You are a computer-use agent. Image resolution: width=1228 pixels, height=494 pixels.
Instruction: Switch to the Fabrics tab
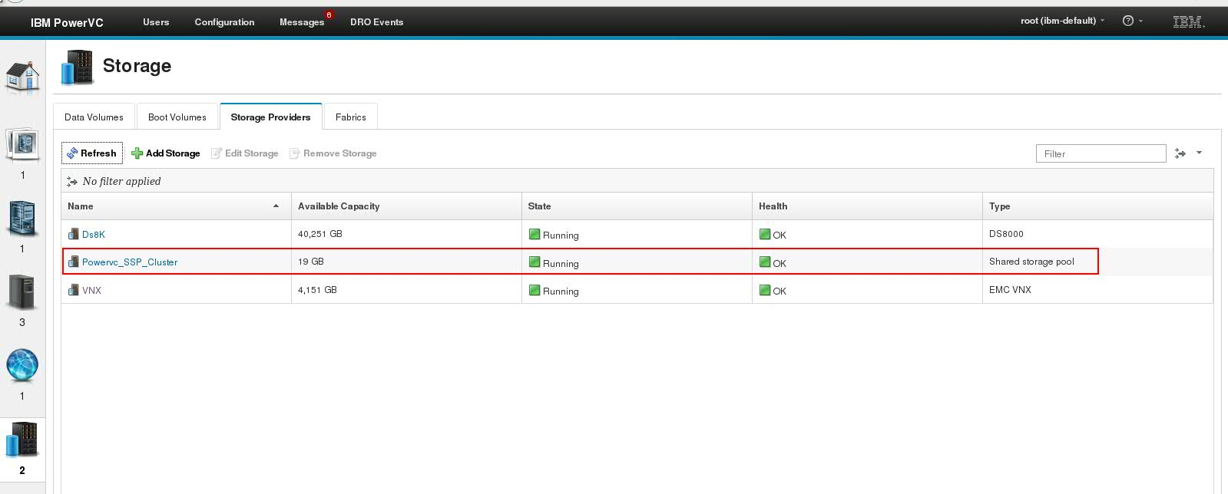coord(351,117)
